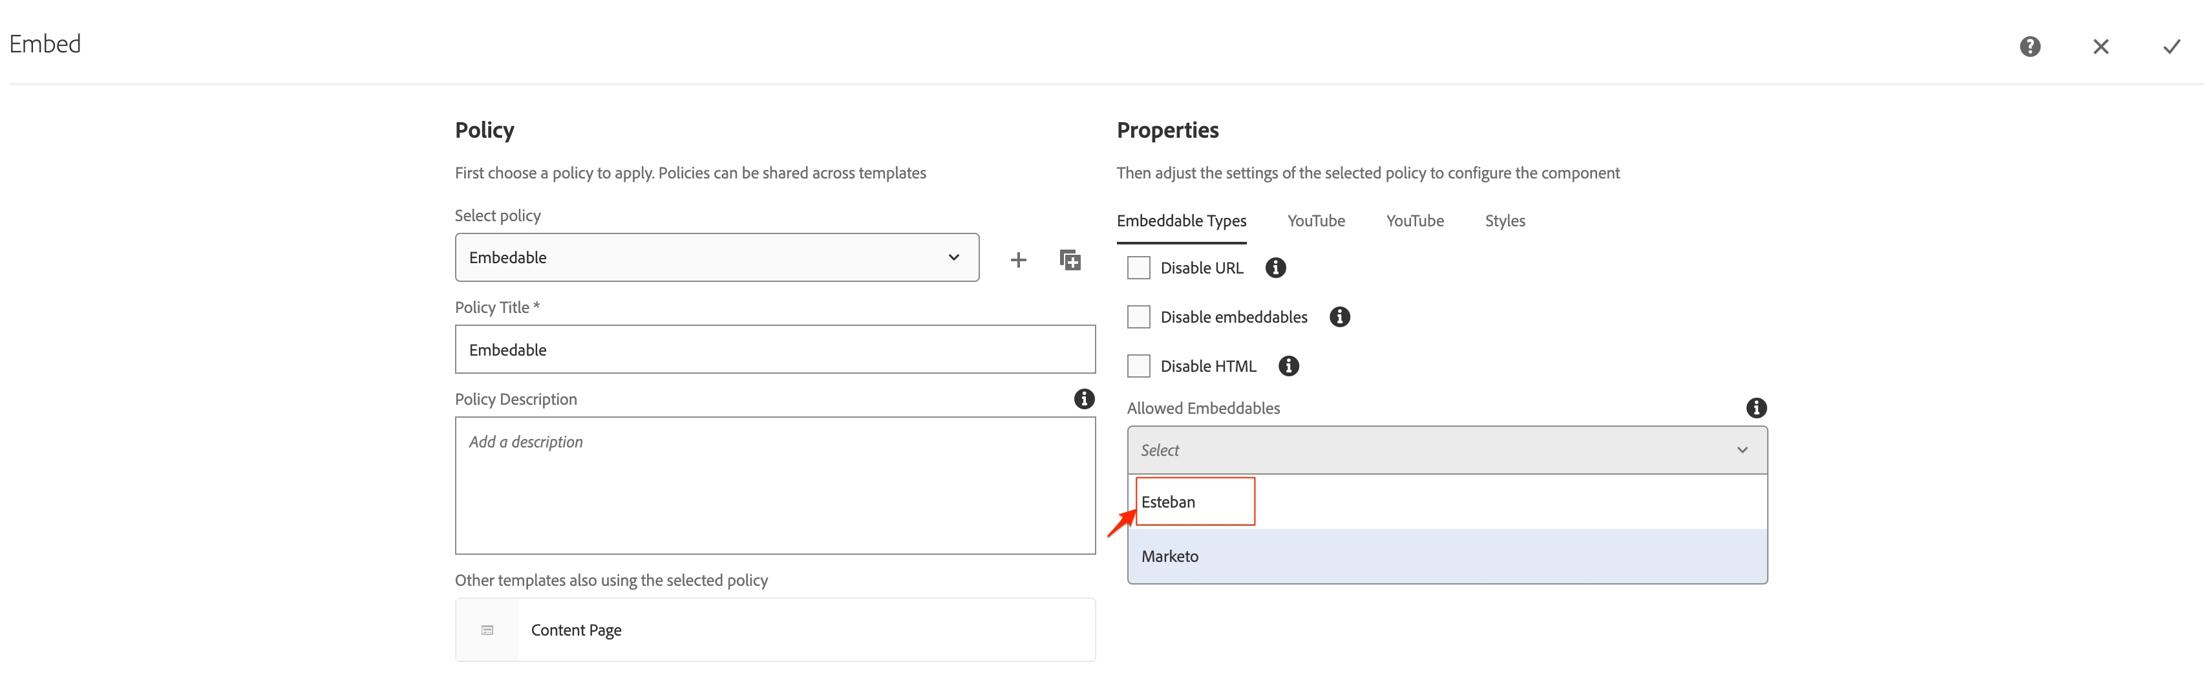Enable the Disable URL checkbox
Image resolution: width=2208 pixels, height=688 pixels.
pyautogui.click(x=1138, y=268)
